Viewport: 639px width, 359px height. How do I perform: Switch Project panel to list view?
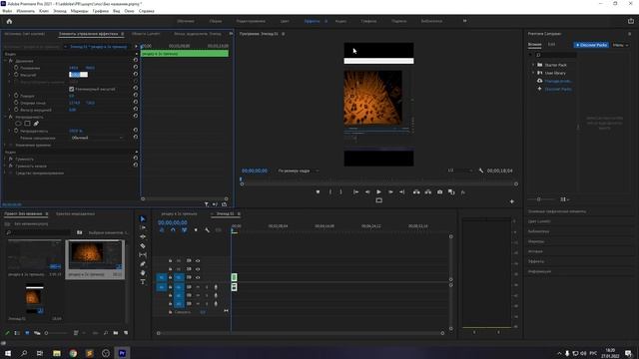tap(17, 333)
